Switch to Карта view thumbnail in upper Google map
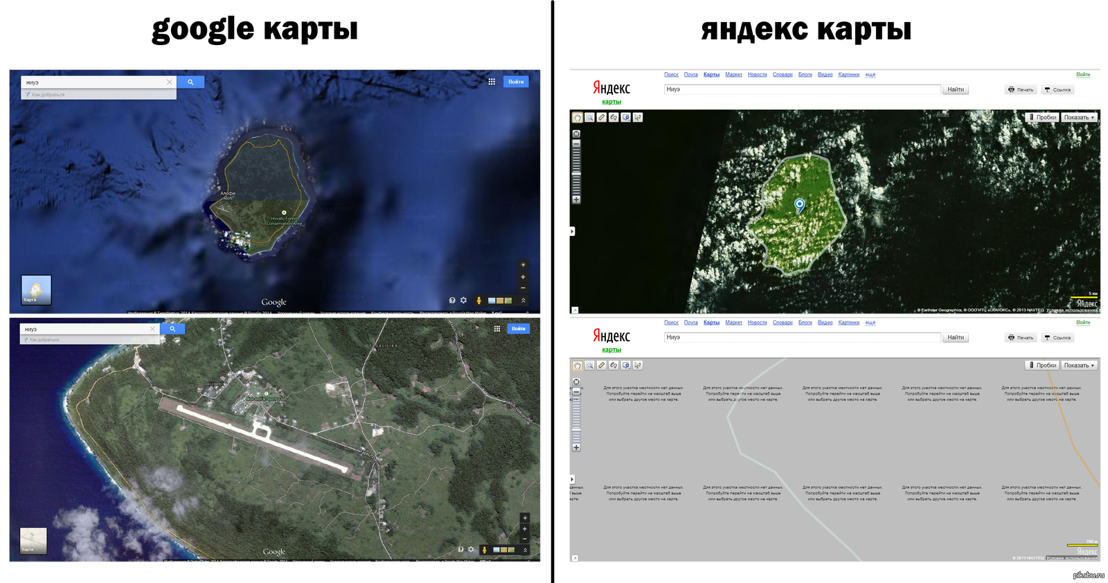The height and width of the screenshot is (583, 1108). pyautogui.click(x=36, y=290)
